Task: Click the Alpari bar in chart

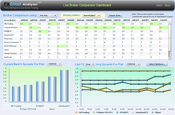Action: 52,89
